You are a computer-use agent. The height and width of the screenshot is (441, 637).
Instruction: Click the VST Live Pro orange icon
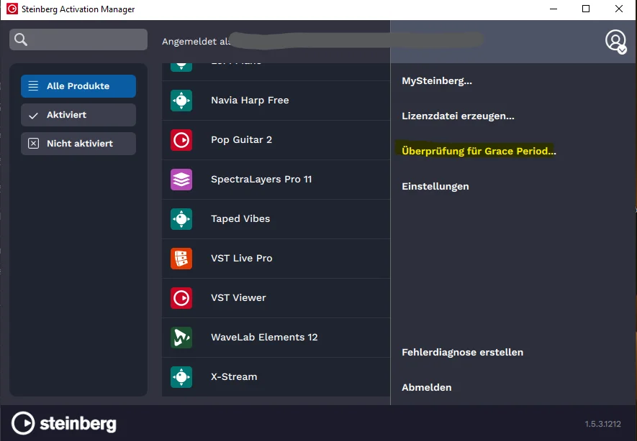[181, 259]
